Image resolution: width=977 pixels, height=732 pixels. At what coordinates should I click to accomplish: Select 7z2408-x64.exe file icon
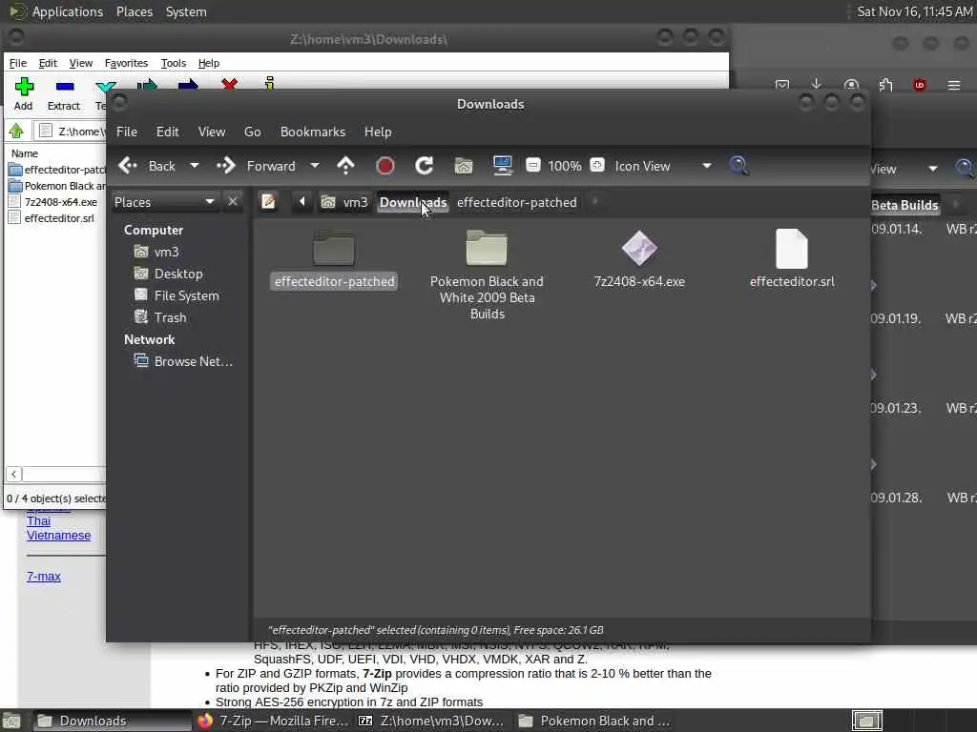pyautogui.click(x=639, y=248)
